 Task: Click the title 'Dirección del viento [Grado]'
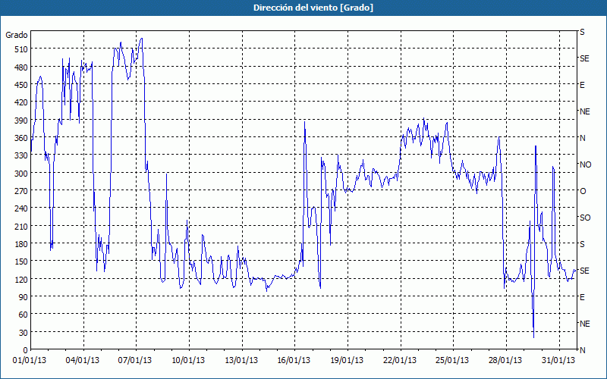[313, 8]
